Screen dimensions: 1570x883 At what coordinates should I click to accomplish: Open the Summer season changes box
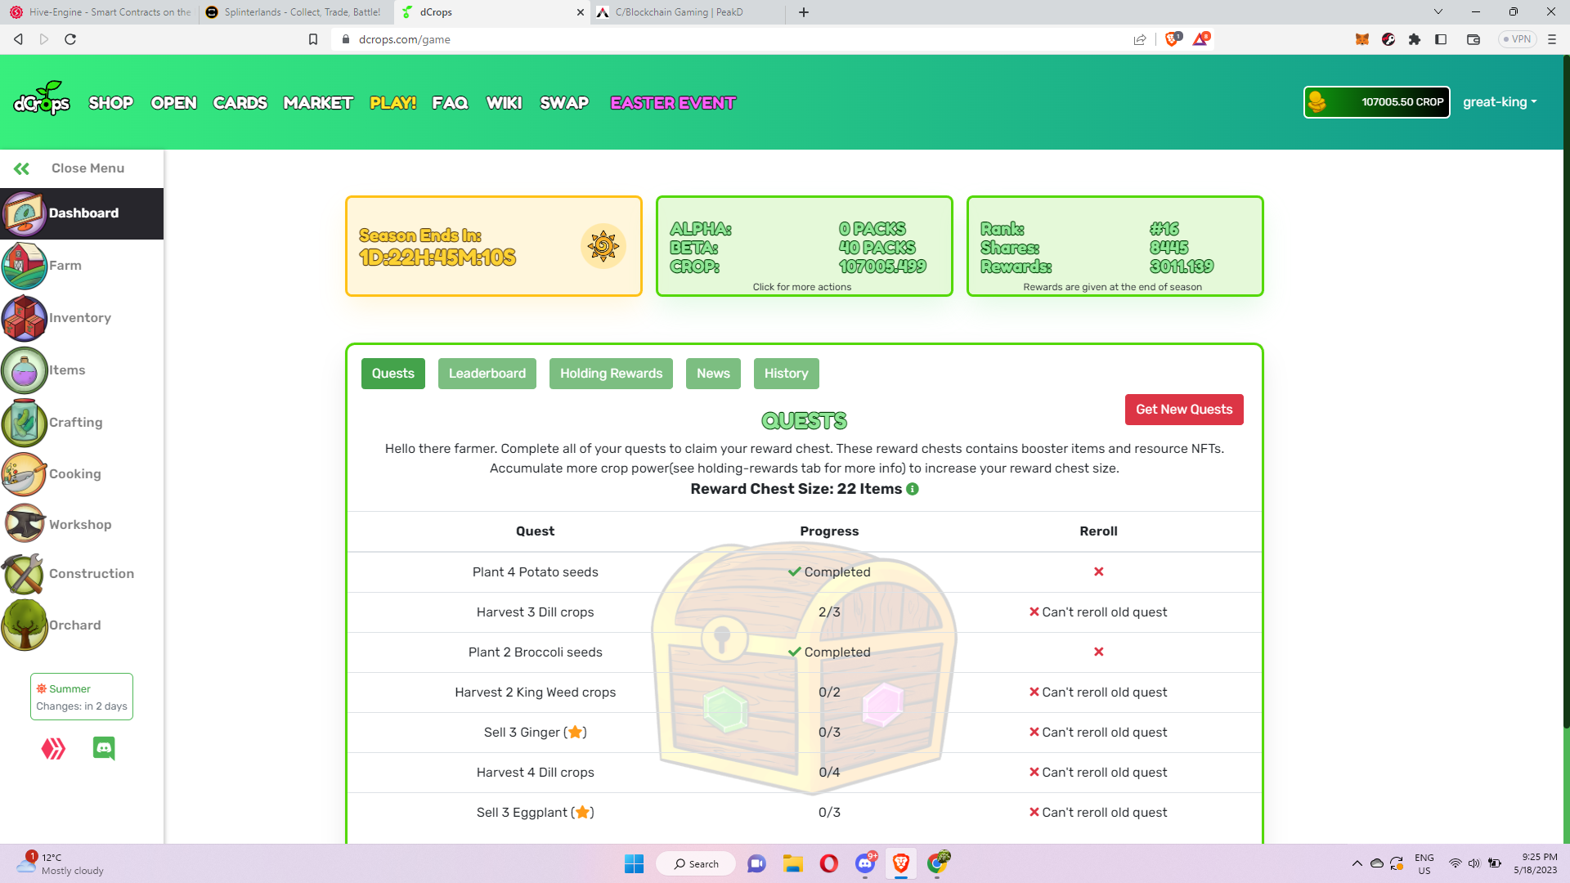coord(82,697)
